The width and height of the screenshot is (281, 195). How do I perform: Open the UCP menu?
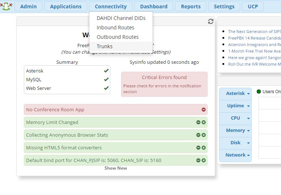(x=253, y=7)
